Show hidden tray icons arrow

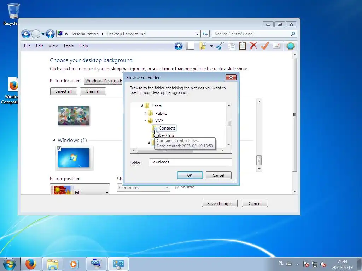click(x=298, y=264)
